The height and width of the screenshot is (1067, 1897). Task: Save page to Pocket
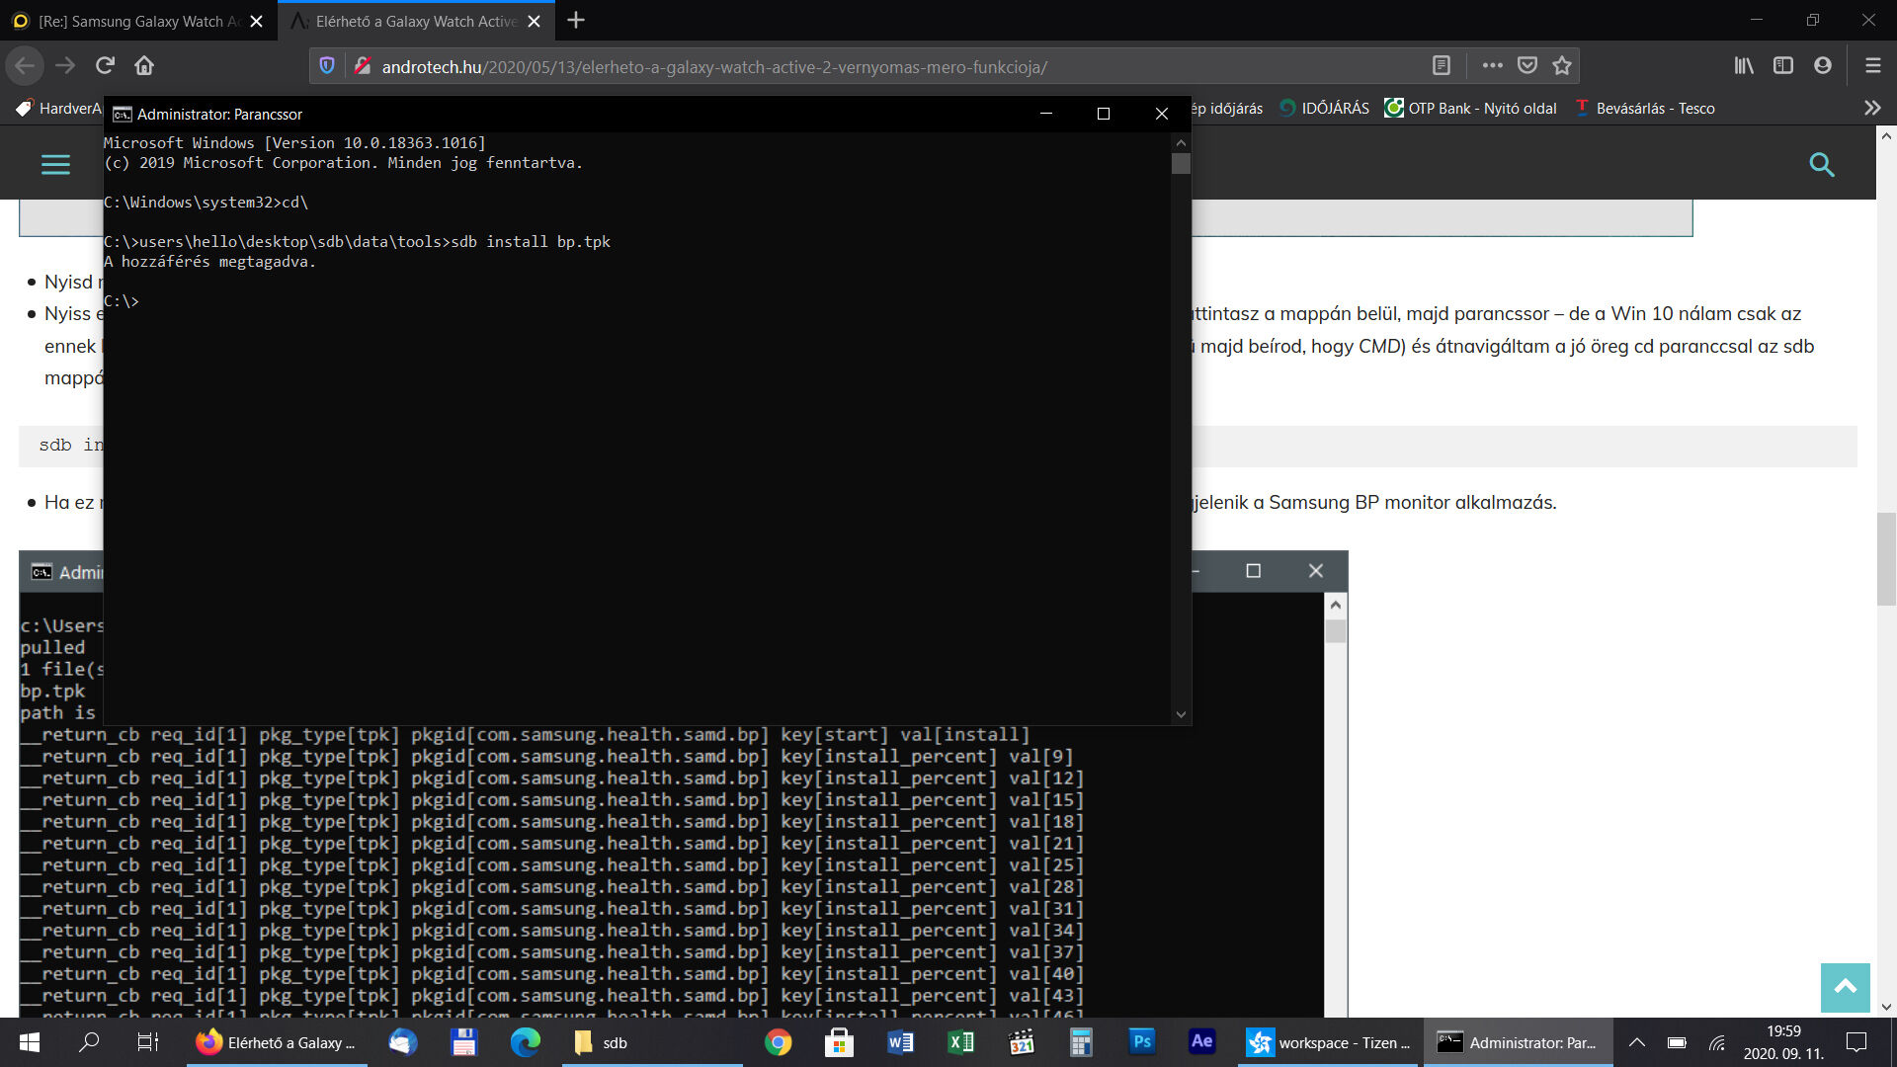tap(1527, 66)
